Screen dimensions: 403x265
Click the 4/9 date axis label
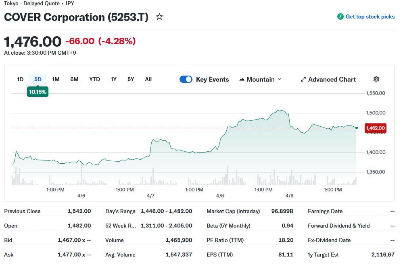coord(289,196)
